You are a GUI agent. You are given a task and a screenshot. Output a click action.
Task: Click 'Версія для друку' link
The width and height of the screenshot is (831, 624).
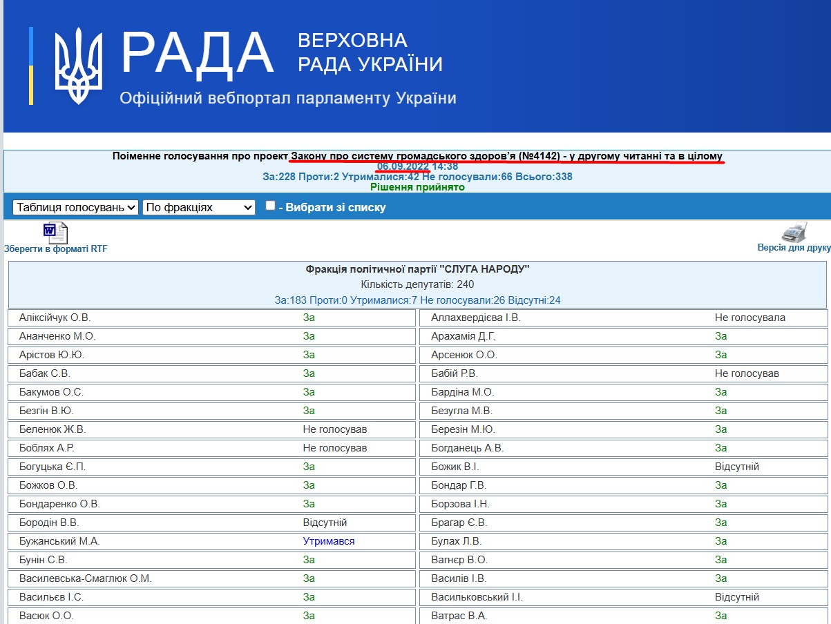(x=794, y=248)
